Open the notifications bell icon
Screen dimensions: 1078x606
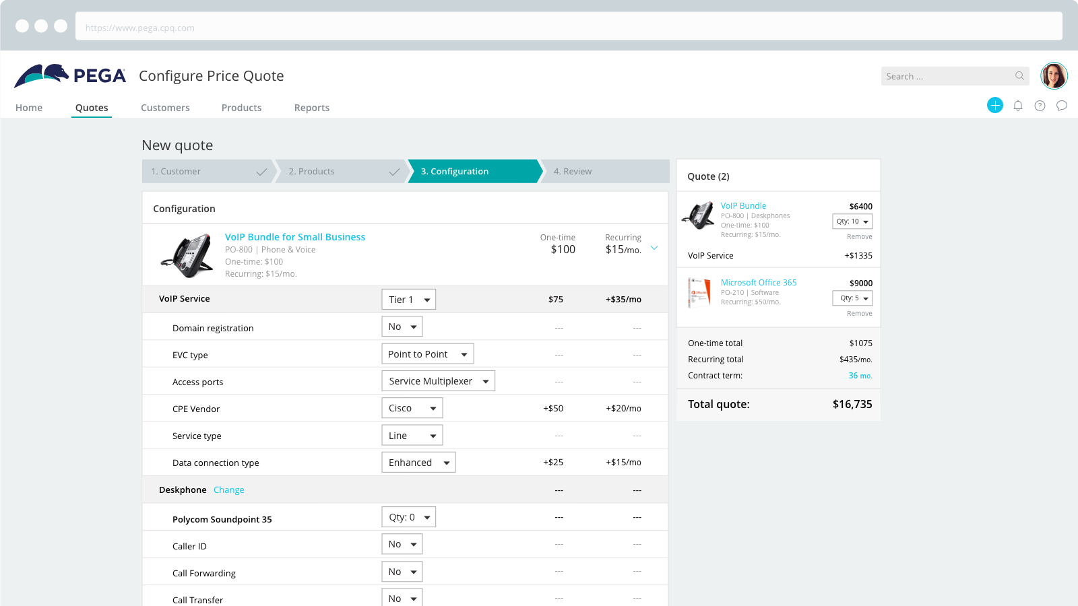coord(1018,106)
